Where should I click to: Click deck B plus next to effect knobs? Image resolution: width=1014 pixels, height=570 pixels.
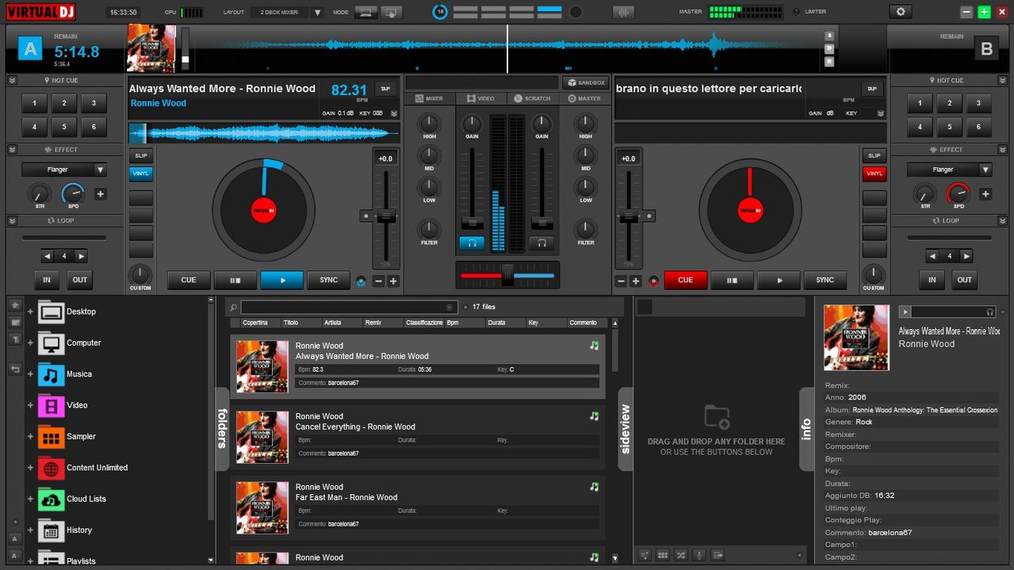pyautogui.click(x=985, y=194)
